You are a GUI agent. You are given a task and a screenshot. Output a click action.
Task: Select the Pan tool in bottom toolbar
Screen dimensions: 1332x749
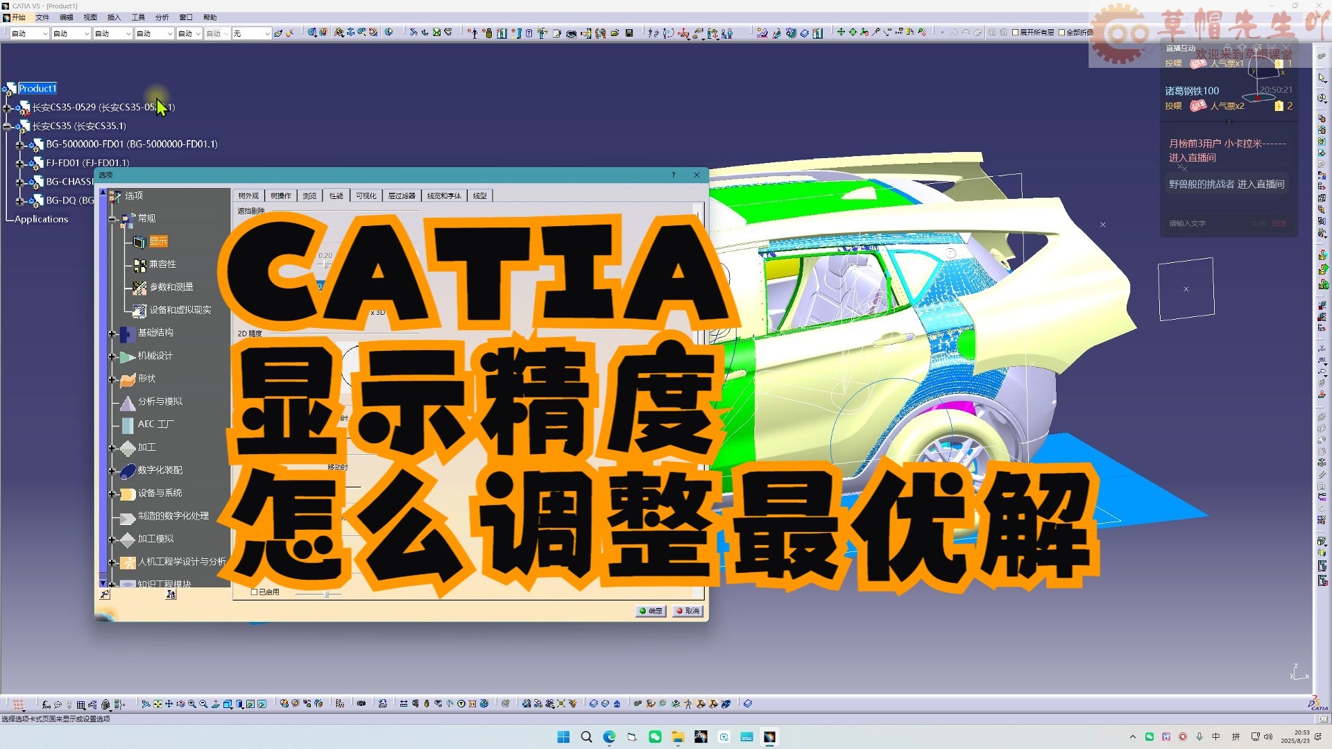tap(169, 704)
